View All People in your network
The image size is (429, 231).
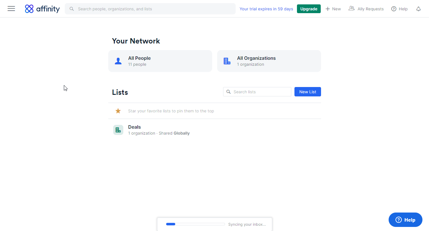(x=160, y=61)
